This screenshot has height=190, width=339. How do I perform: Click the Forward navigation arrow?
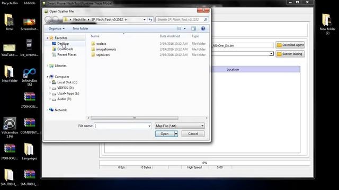(x=56, y=20)
